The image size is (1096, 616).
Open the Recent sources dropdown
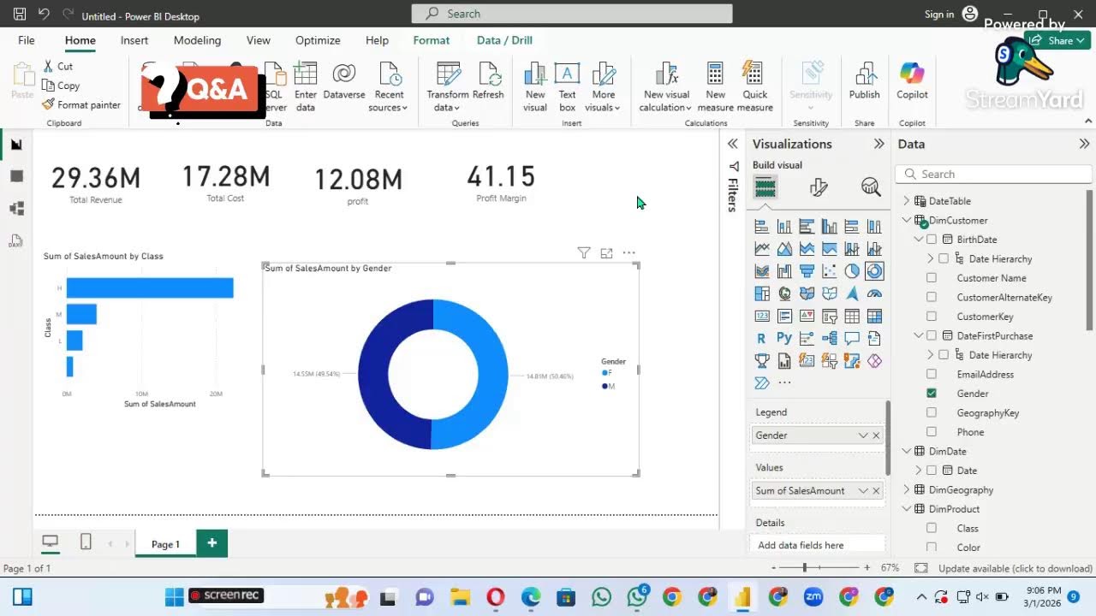[x=388, y=86]
